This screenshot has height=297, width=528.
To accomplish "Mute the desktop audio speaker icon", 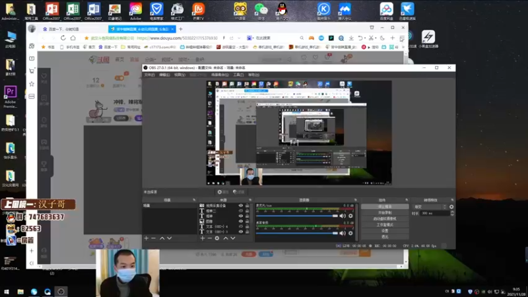I will pyautogui.click(x=343, y=233).
